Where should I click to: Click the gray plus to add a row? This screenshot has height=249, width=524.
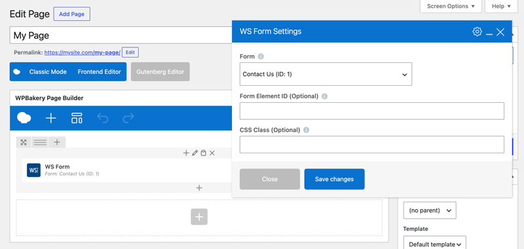(199, 217)
